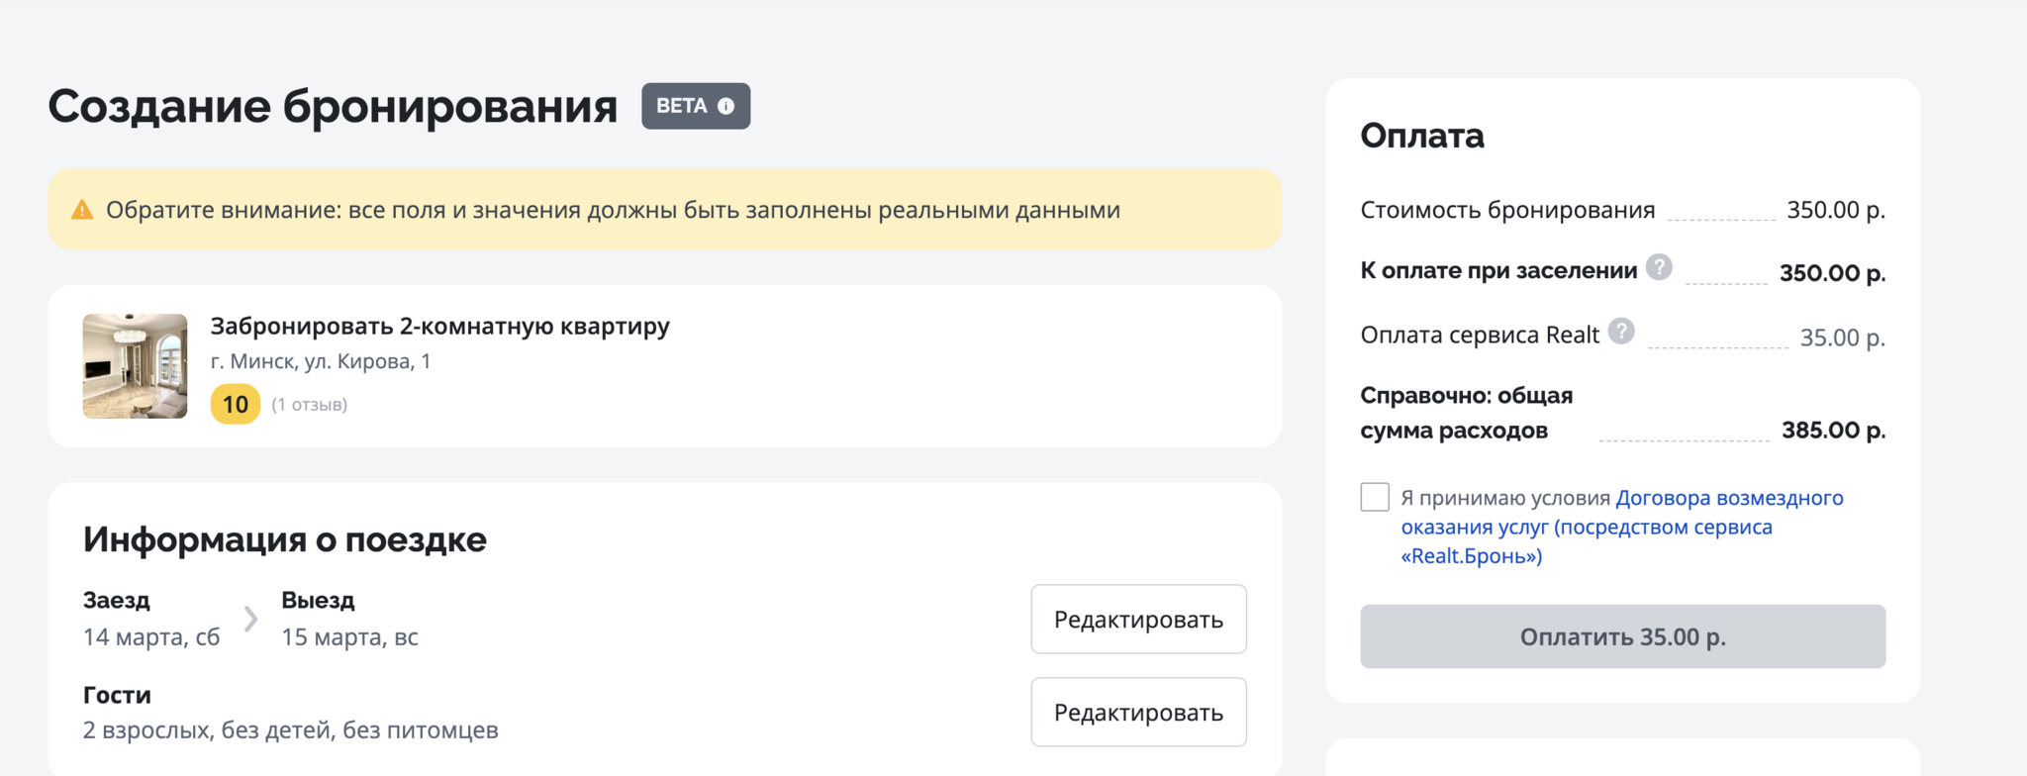Click the check-in date '14 марта, сб'

(x=151, y=636)
